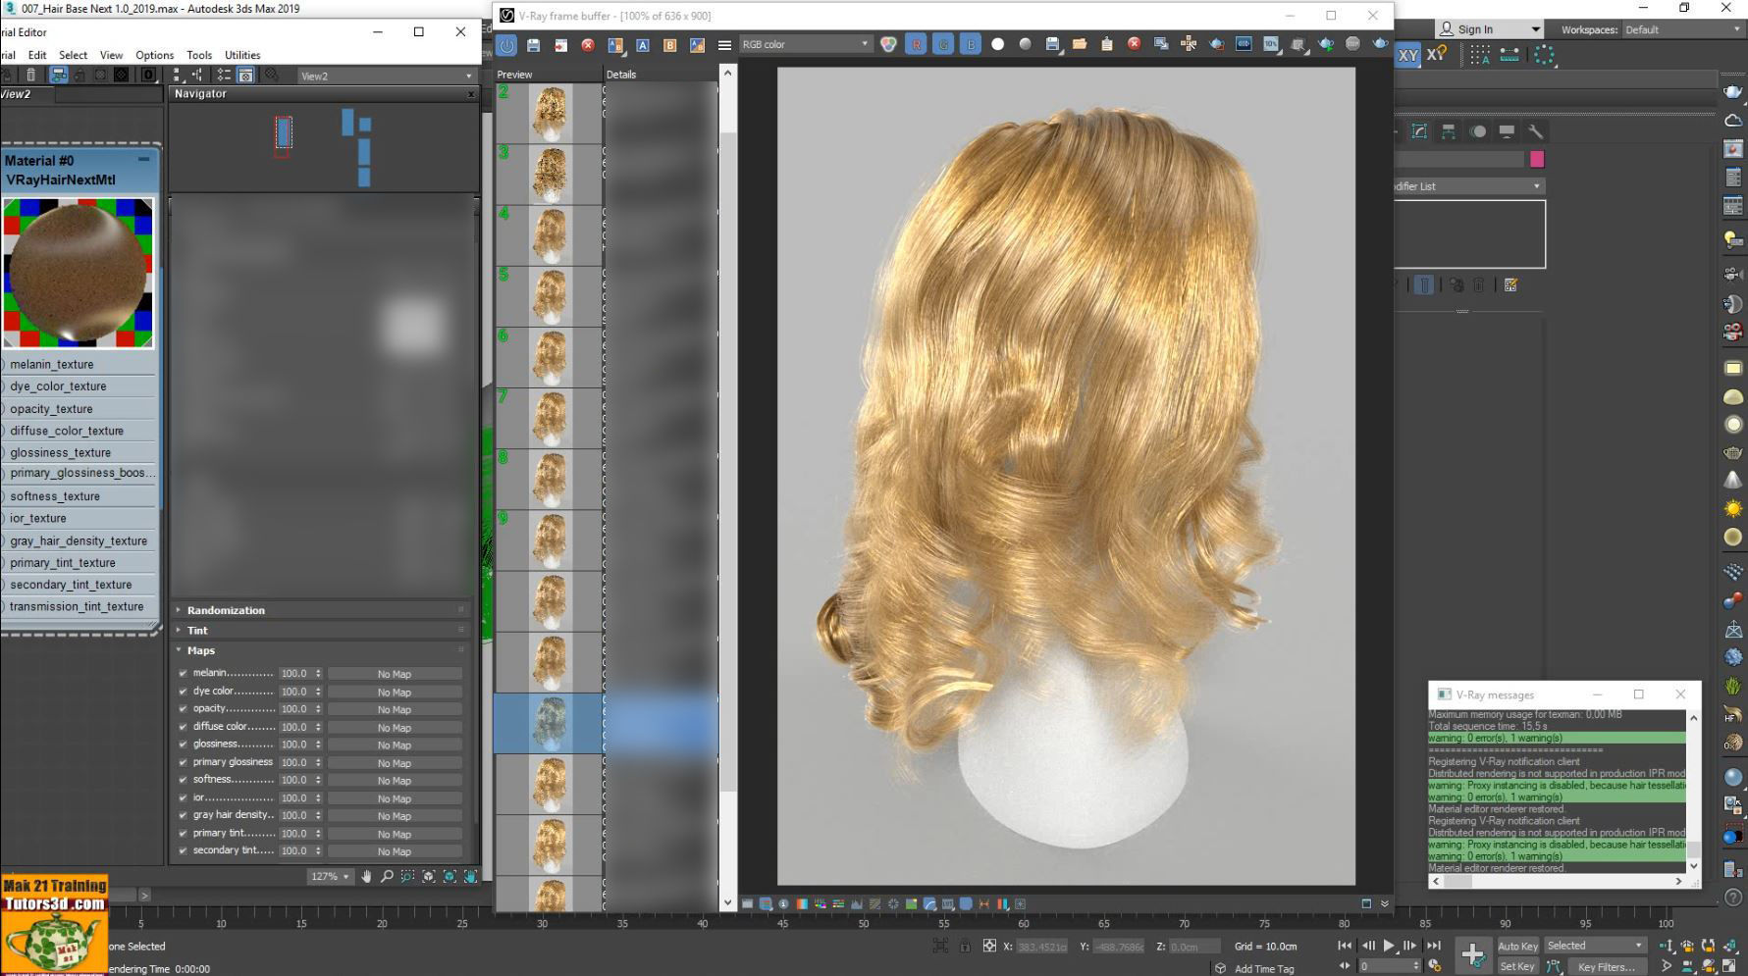Click the Auto Key button
The image size is (1748, 976).
(1517, 947)
